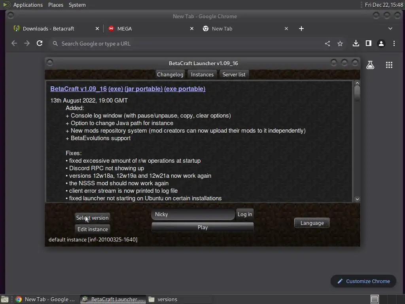Follow the (exe portable) link
The width and height of the screenshot is (405, 304).
tap(185, 89)
